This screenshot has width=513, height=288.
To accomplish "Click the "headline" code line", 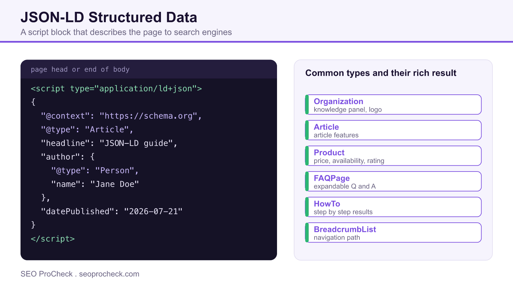I will pos(109,143).
